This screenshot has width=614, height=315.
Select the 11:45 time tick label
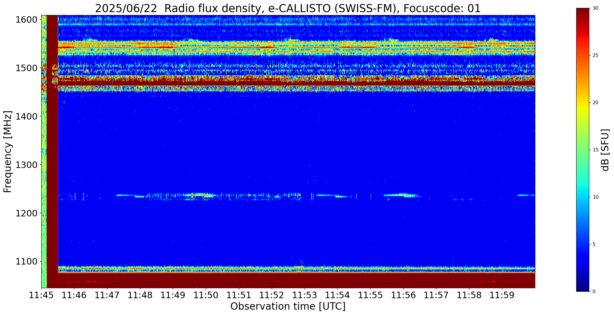41,295
